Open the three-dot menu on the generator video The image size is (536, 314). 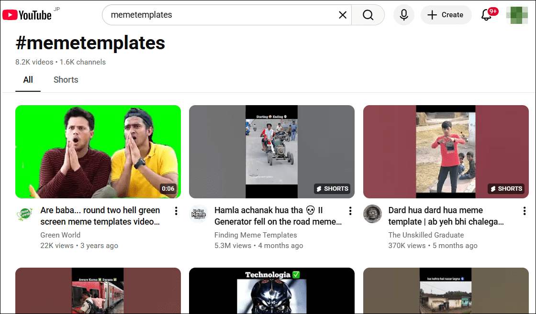coord(350,210)
